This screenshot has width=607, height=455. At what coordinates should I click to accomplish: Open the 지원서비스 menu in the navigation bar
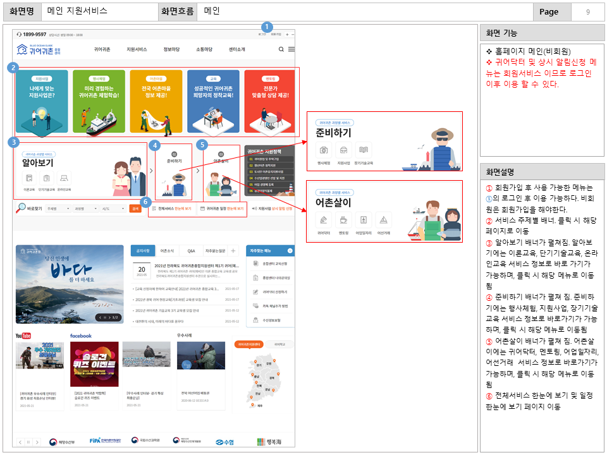click(138, 49)
